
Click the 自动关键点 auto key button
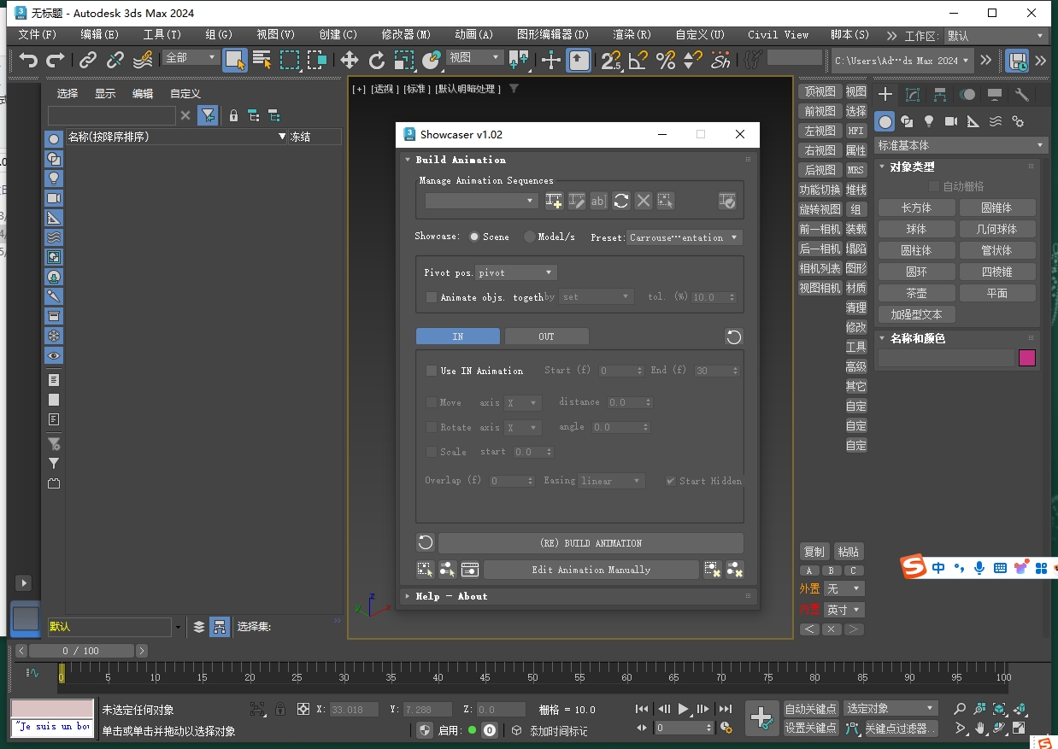(811, 709)
